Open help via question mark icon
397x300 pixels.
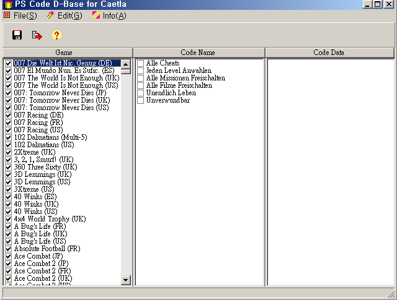coord(56,35)
